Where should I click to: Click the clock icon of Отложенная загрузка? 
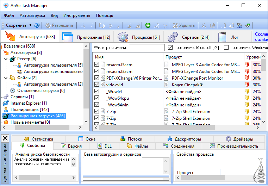coord(13,91)
